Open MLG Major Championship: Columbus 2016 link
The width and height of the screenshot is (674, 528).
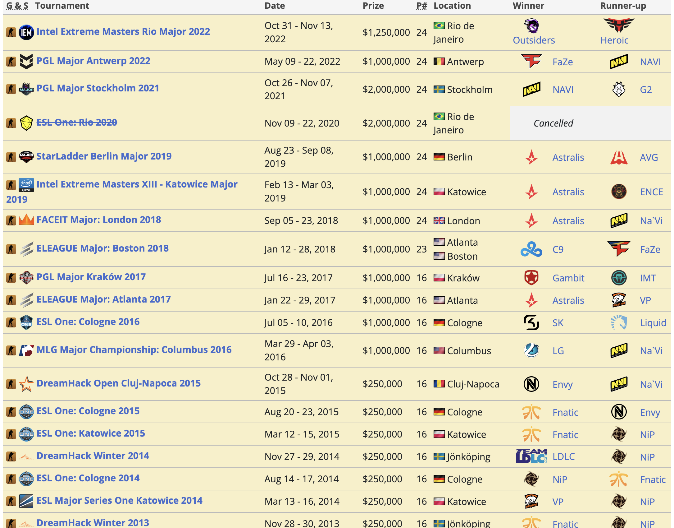(134, 350)
